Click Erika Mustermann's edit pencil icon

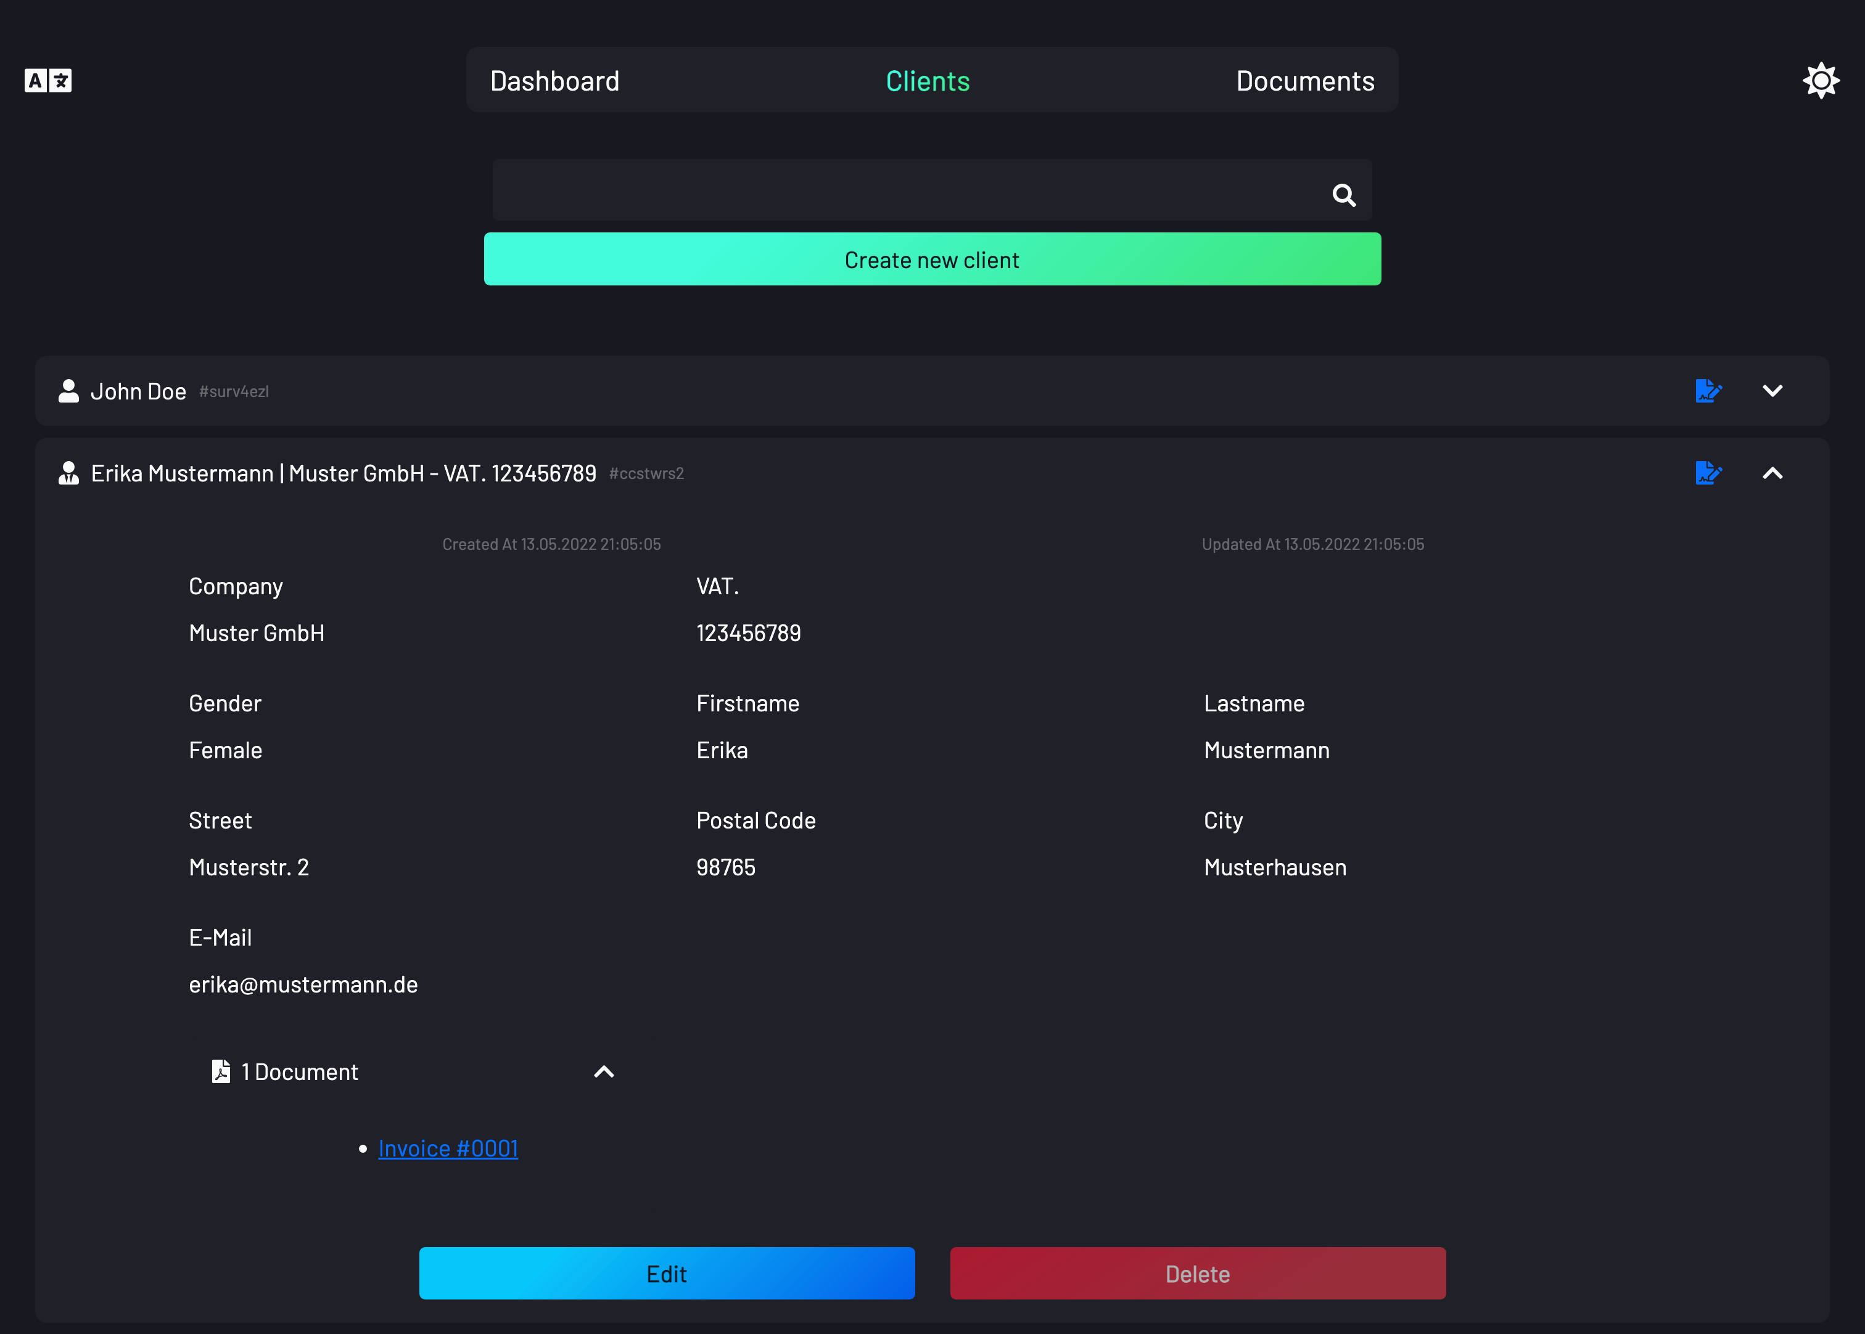coord(1708,473)
